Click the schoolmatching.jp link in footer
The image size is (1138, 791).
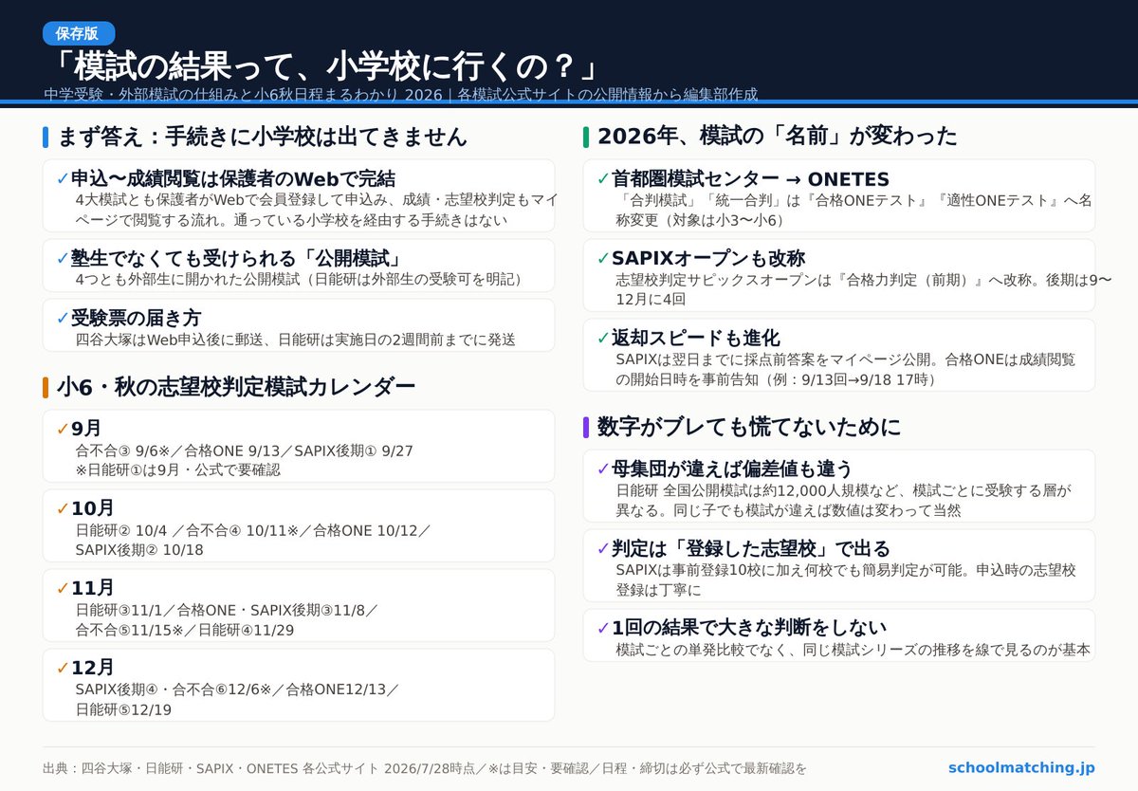tap(1021, 767)
